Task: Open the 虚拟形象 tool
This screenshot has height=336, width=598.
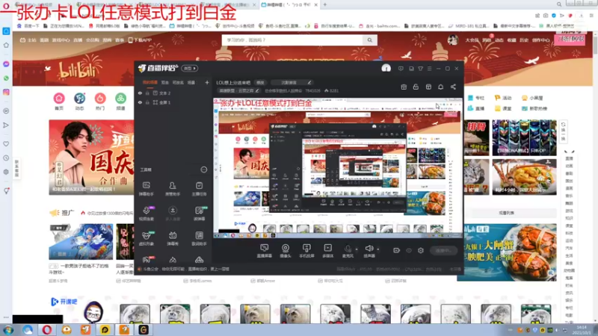Action: (x=146, y=238)
